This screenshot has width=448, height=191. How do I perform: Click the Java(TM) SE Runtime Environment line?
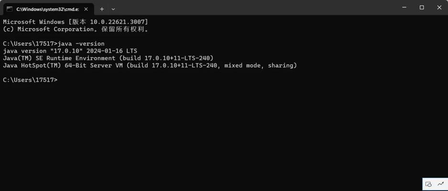tap(108, 58)
